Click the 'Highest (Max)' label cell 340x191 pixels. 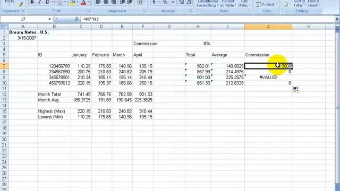[x=54, y=111]
